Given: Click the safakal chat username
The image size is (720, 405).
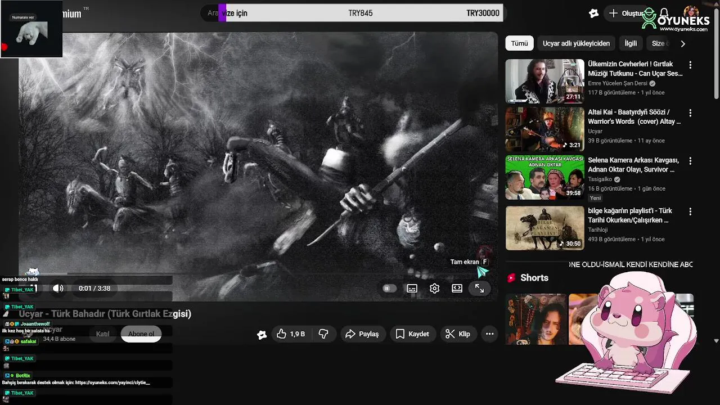Looking at the screenshot, I should pyautogui.click(x=28, y=341).
